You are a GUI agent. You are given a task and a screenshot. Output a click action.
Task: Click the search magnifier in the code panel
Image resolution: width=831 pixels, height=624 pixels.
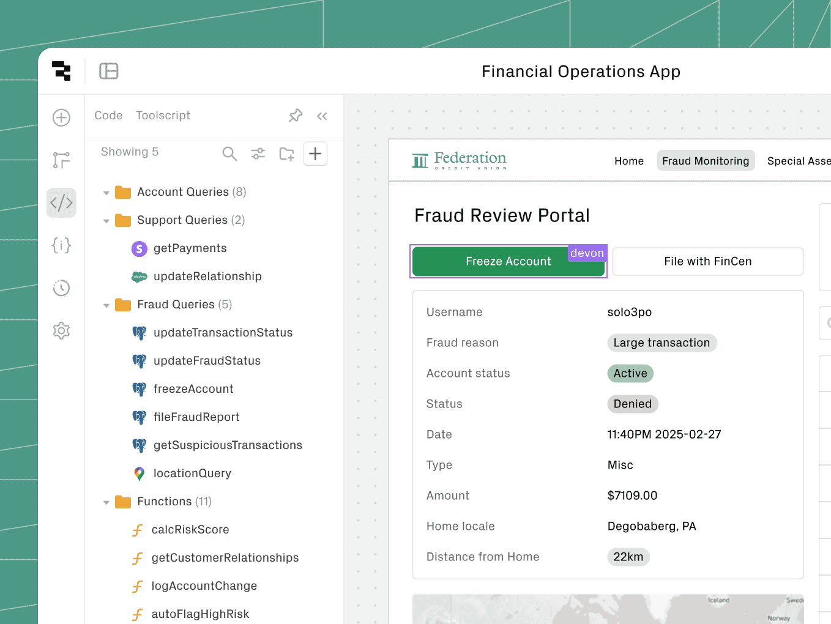coord(229,154)
